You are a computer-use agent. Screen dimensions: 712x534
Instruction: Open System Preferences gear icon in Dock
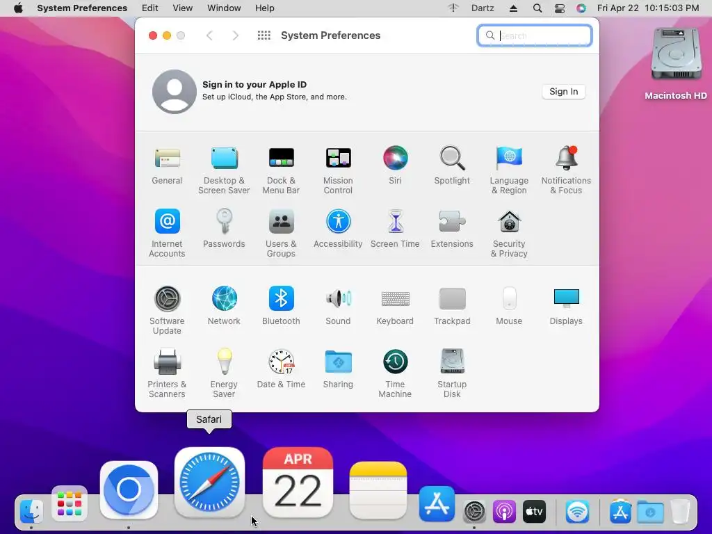point(474,511)
